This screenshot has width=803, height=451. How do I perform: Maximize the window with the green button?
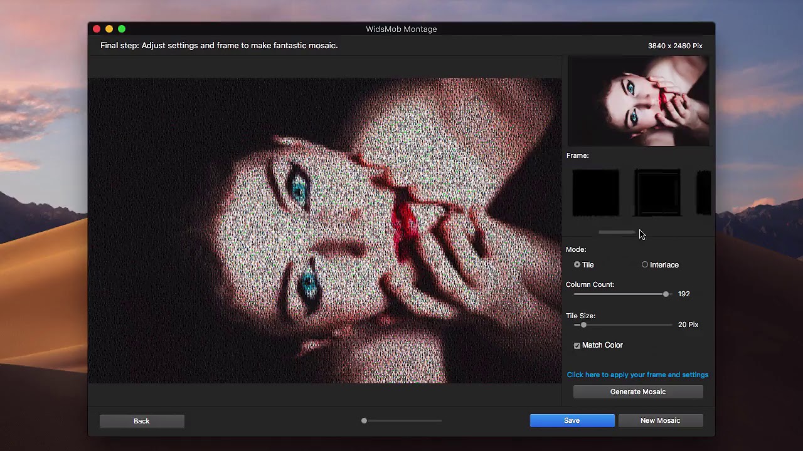[122, 29]
